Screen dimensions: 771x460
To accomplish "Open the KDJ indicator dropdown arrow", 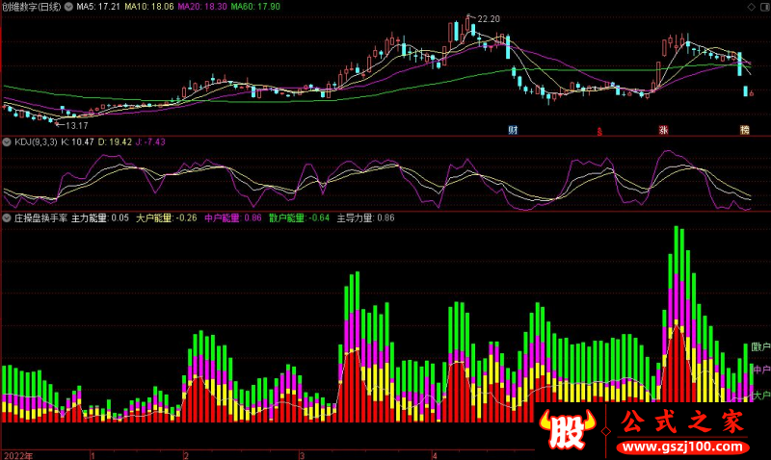I will pos(7,141).
